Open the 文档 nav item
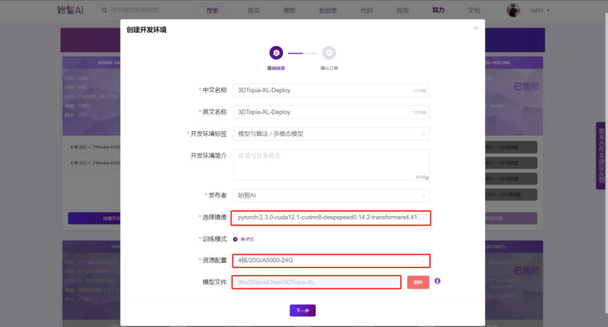The height and width of the screenshot is (327, 608). pyautogui.click(x=474, y=11)
